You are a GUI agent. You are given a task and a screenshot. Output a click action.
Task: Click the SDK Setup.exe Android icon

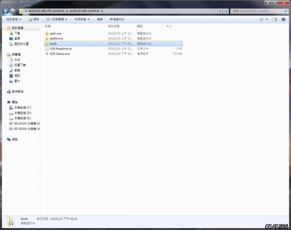point(47,54)
